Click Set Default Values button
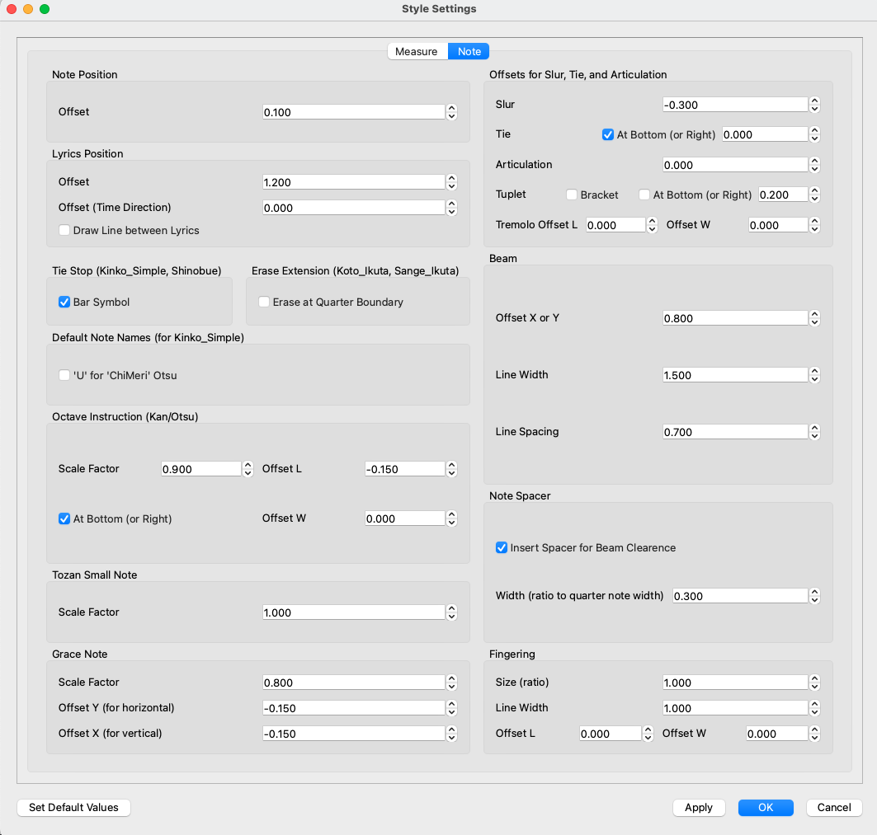Viewport: 877px width, 835px height. [73, 808]
